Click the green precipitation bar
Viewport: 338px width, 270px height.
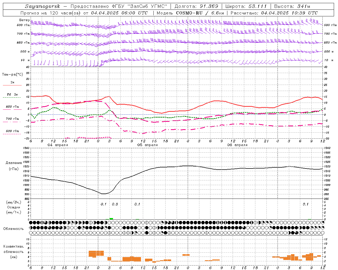pos(111,219)
